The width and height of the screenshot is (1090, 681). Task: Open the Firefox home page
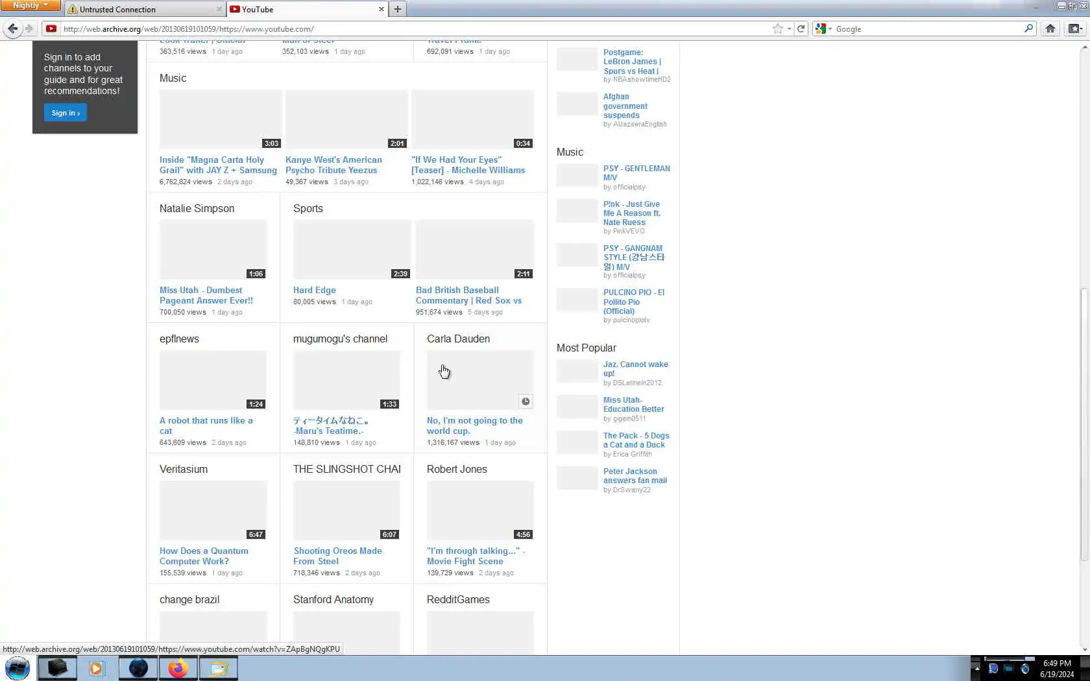click(x=1050, y=29)
